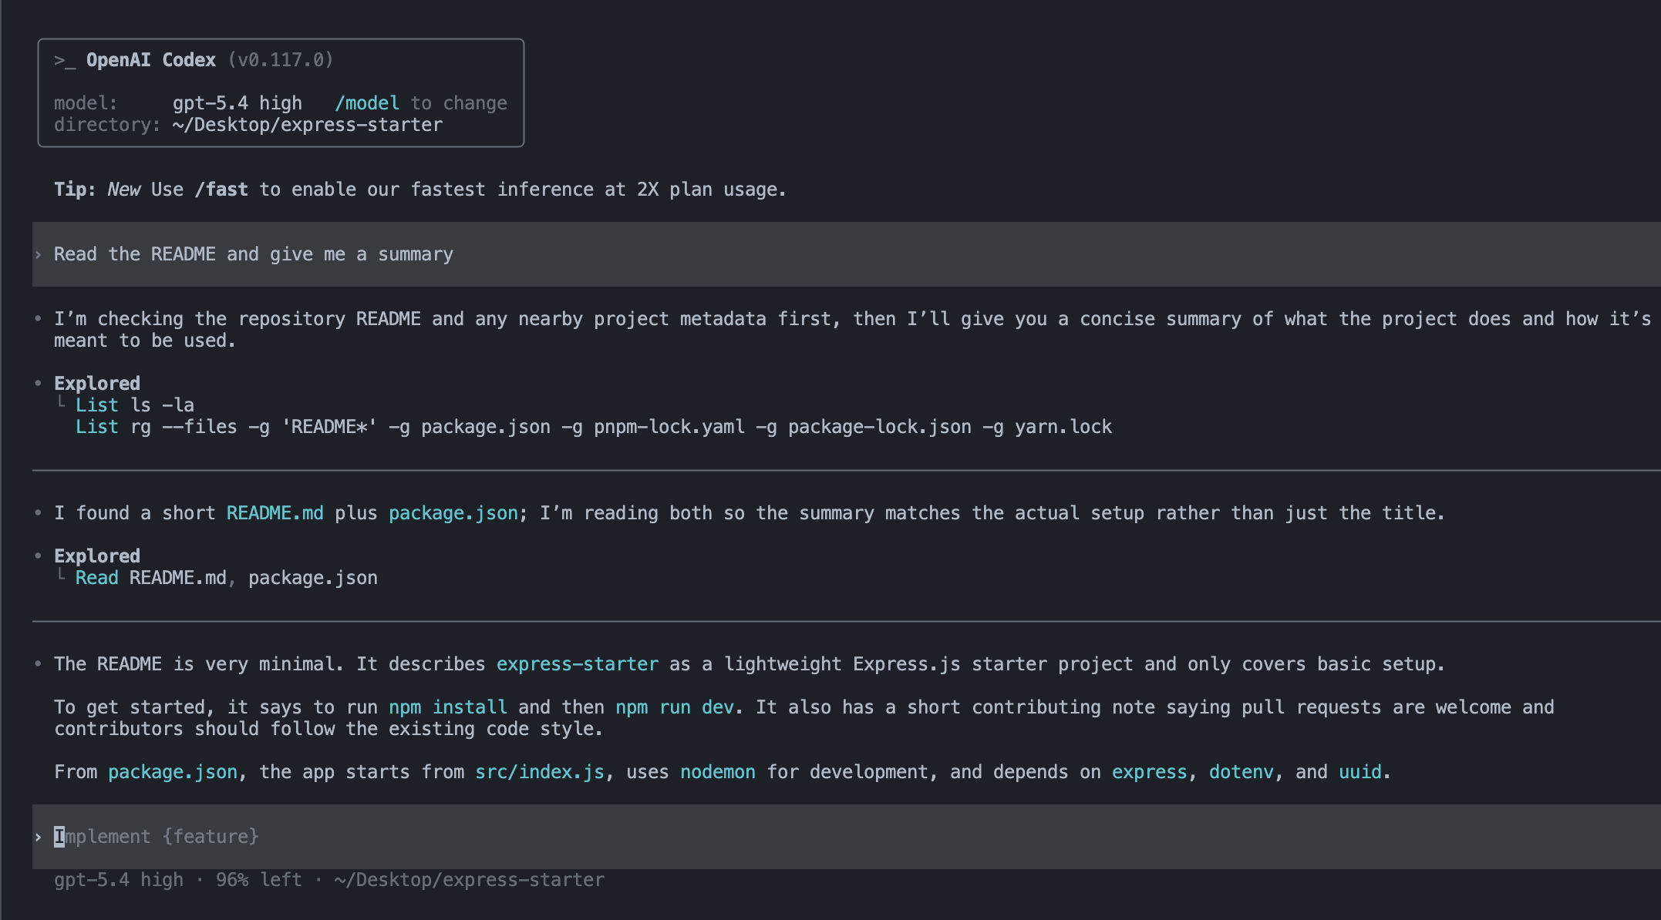Click the bullet icon next to the first Explored entry
Viewport: 1661px width, 920px height.
point(36,383)
